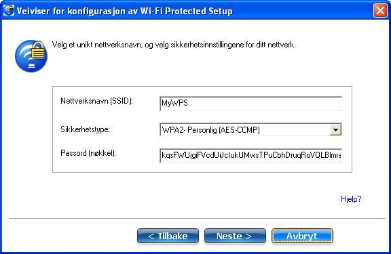Click the end of the generated password key
Image resolution: width=391 pixels, height=254 pixels.
coord(341,156)
